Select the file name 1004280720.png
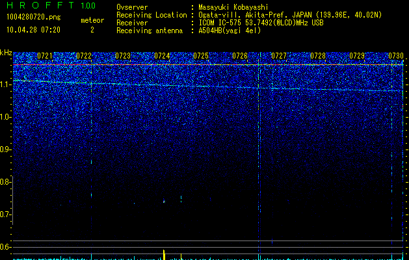This screenshot has height=260, width=409. tap(34, 18)
